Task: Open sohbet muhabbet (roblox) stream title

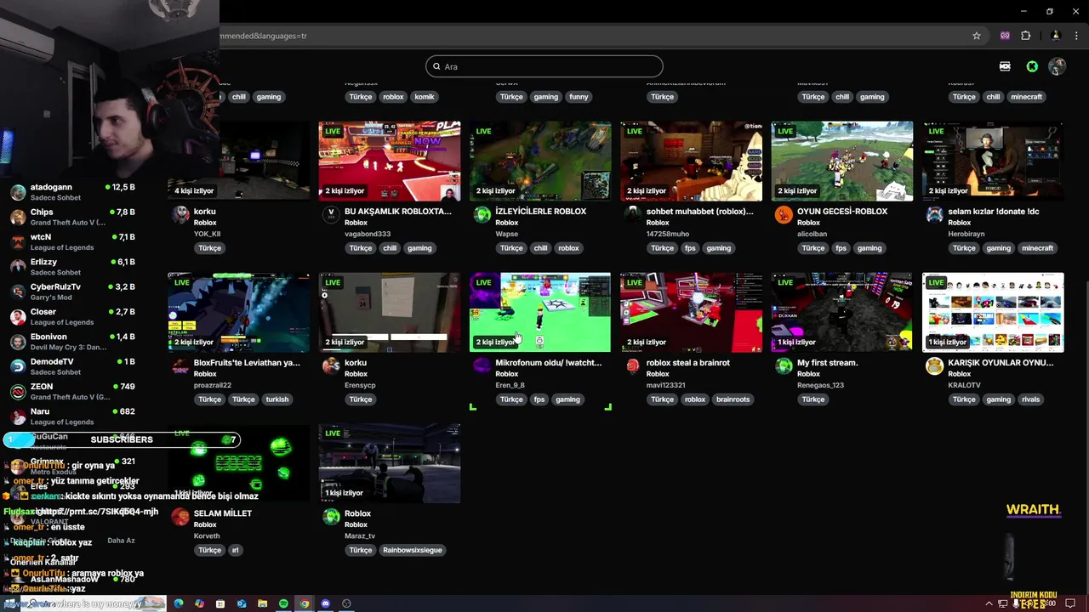Action: [x=699, y=212]
